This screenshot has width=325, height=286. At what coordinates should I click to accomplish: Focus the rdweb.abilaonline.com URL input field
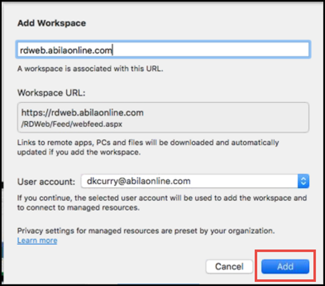point(164,49)
